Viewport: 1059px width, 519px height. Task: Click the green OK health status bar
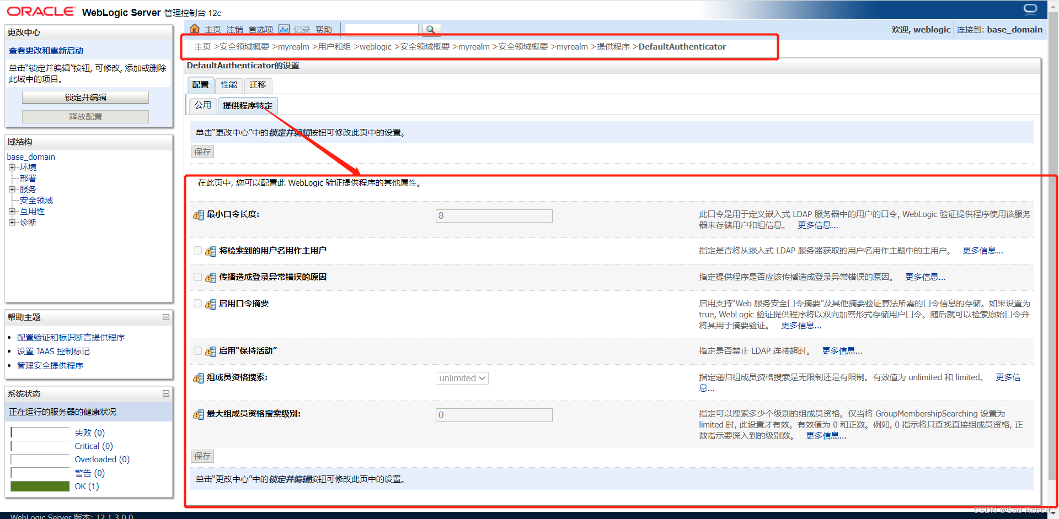point(39,486)
